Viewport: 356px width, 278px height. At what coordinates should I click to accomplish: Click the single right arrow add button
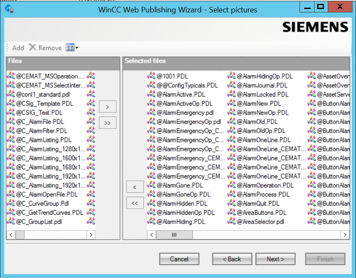pos(108,106)
